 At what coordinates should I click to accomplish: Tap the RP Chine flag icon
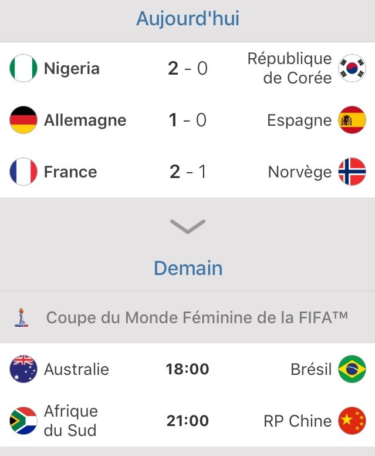coord(352,421)
